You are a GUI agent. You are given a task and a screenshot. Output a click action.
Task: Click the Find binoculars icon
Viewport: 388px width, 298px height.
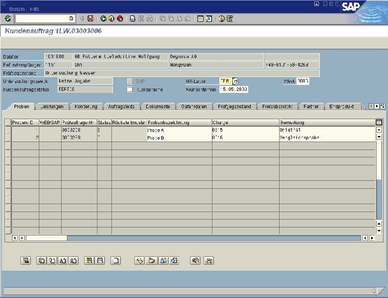(141, 18)
